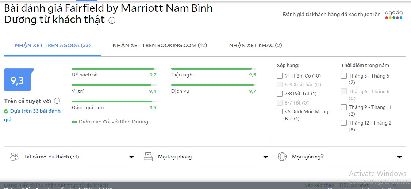Image resolution: width=411 pixels, height=189 pixels.
Task: Expand the Mọi ngôn ngữ dropdown
Action: 399,157
